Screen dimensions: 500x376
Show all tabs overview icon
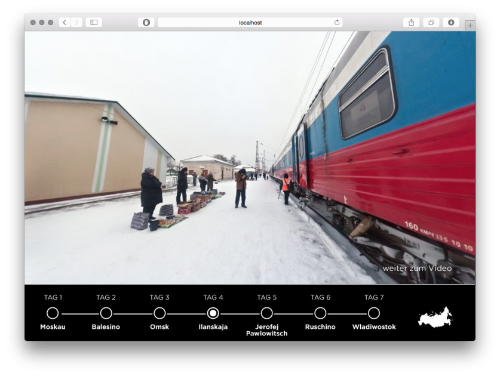tap(431, 22)
